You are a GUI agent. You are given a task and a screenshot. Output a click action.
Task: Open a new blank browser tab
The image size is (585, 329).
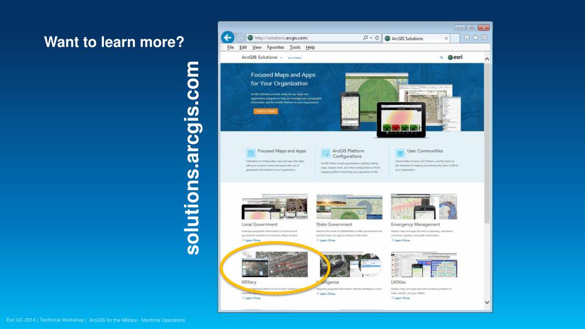click(455, 38)
